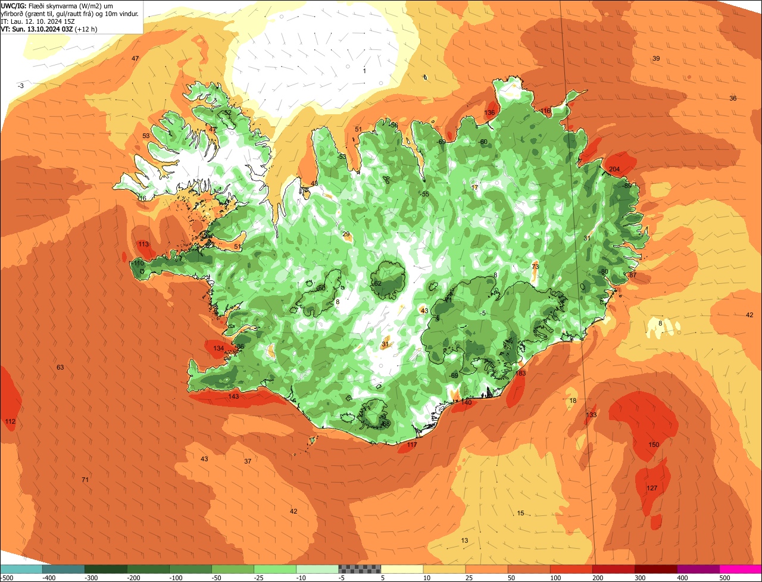The height and width of the screenshot is (582, 762).
Task: Click the magenta swatch right of 500
Action: pyautogui.click(x=741, y=569)
